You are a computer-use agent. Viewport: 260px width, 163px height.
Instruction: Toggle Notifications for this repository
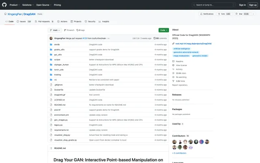pos(207,14)
